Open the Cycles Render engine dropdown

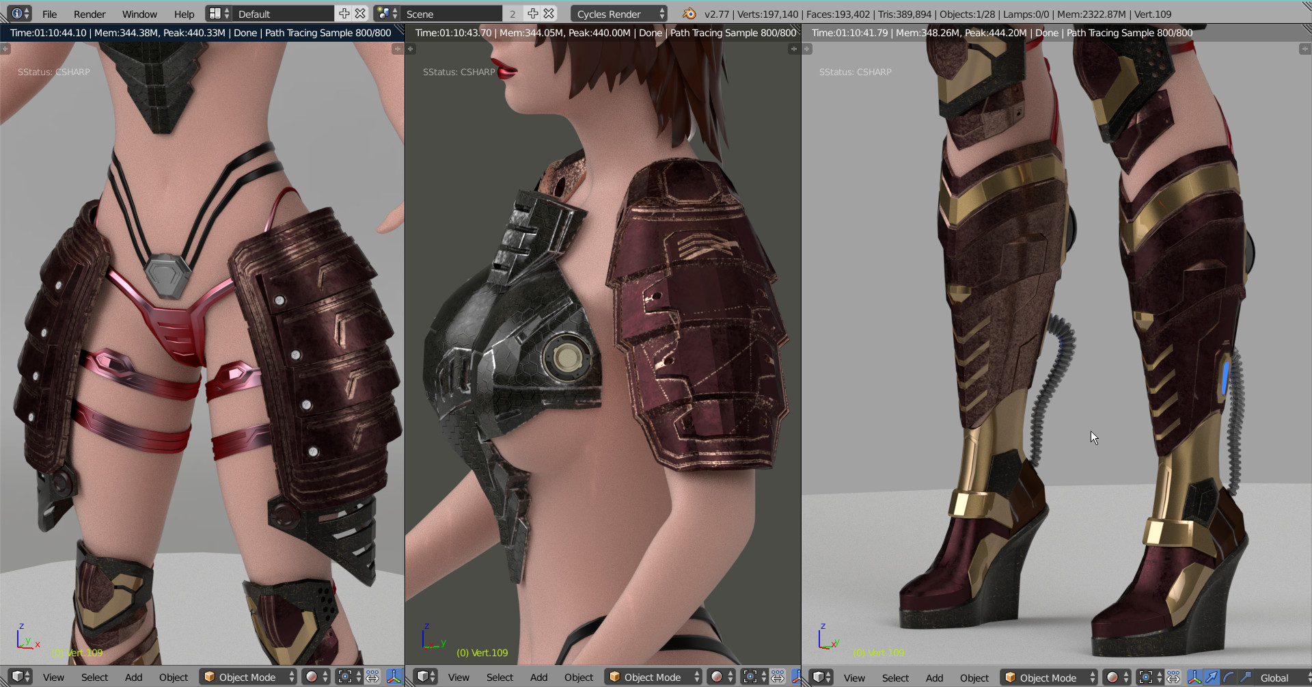[619, 14]
